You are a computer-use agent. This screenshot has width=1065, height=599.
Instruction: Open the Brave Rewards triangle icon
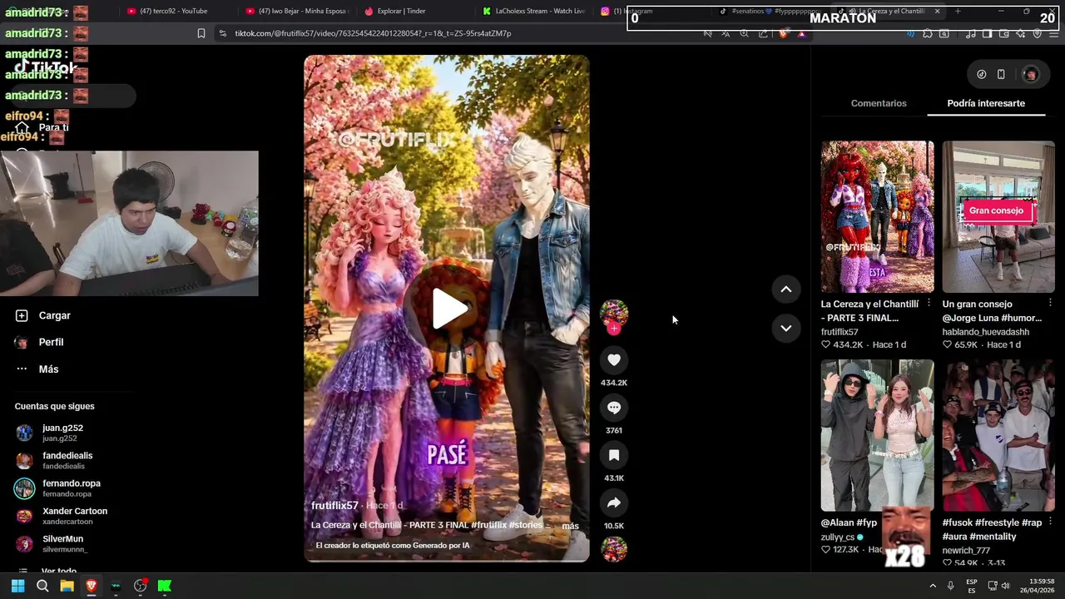pyautogui.click(x=801, y=33)
